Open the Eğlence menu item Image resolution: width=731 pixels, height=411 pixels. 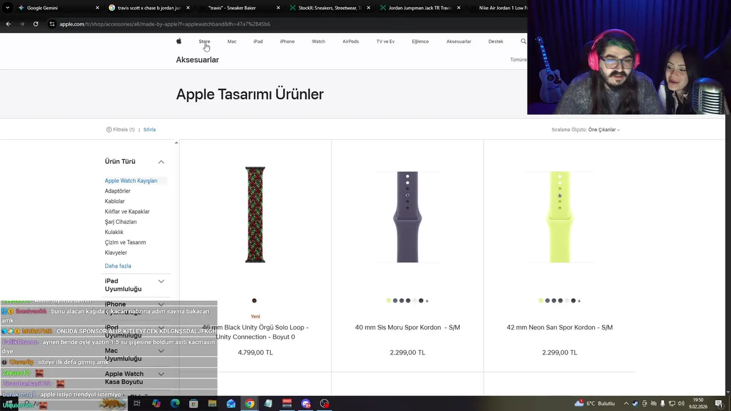420,41
